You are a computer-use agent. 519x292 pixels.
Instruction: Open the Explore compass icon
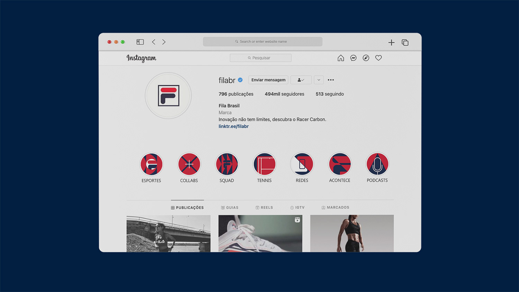pyautogui.click(x=366, y=58)
